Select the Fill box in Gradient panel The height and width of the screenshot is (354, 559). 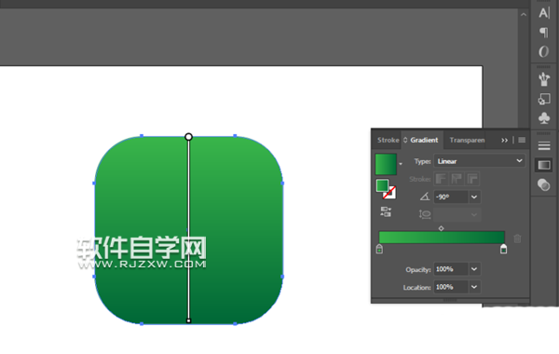coord(382,185)
